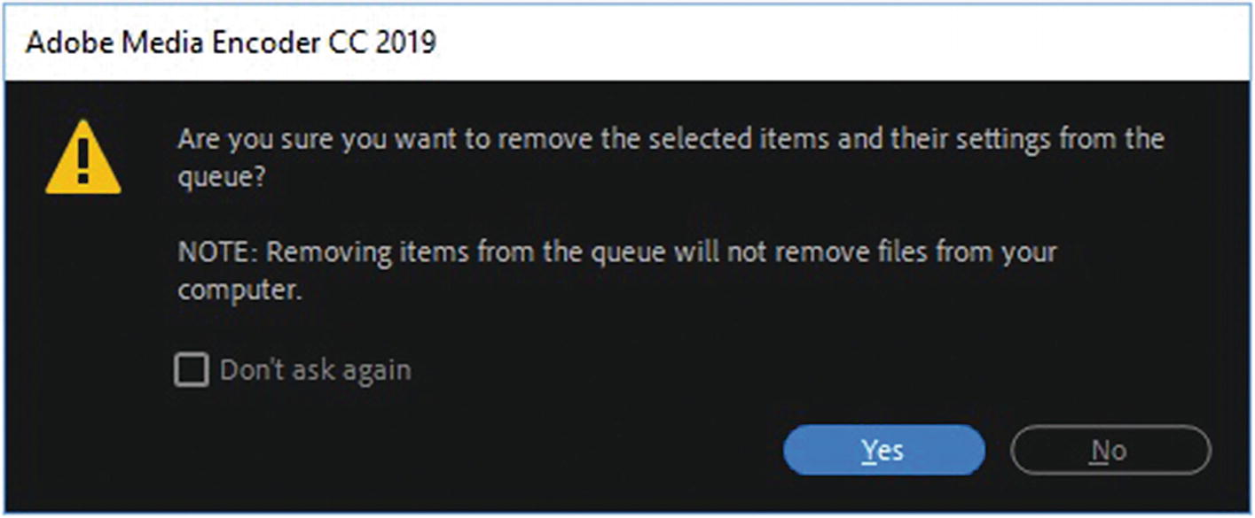Click the word "NOTE:" in the message
The image size is (1255, 518).
216,251
